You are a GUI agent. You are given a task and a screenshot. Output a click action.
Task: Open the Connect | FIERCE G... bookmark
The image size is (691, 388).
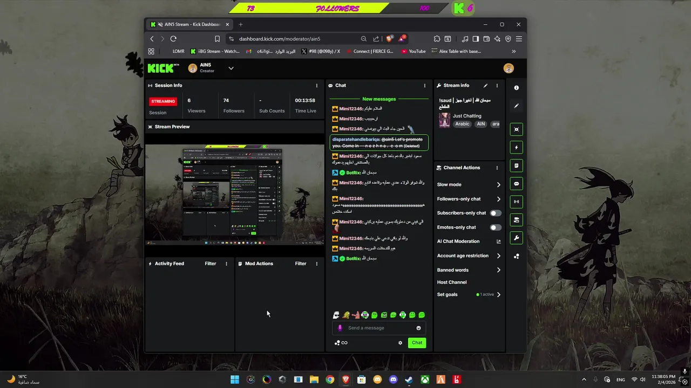370,51
